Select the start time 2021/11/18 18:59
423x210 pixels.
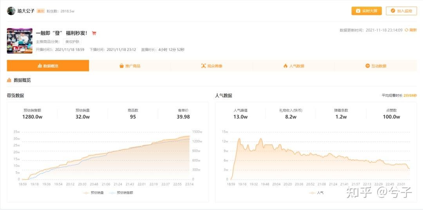coord(70,50)
